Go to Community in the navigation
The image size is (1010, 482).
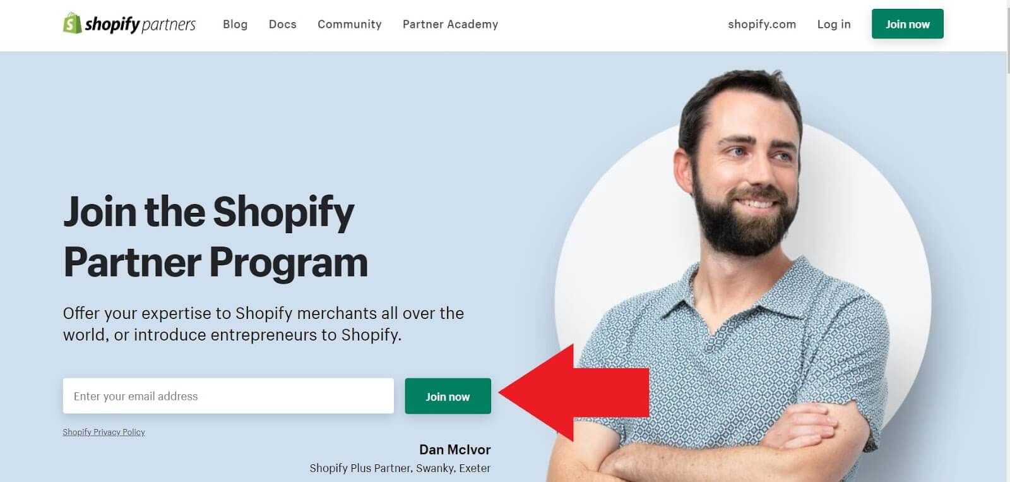coord(350,24)
